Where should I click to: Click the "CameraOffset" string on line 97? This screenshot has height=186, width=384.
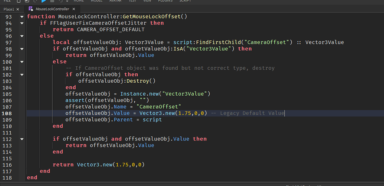[x=267, y=42]
